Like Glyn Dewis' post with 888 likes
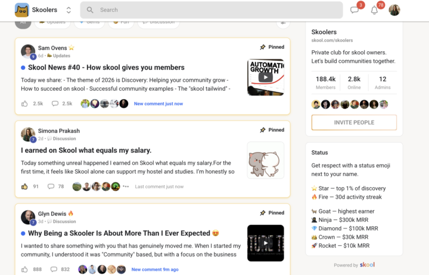 [24, 269]
